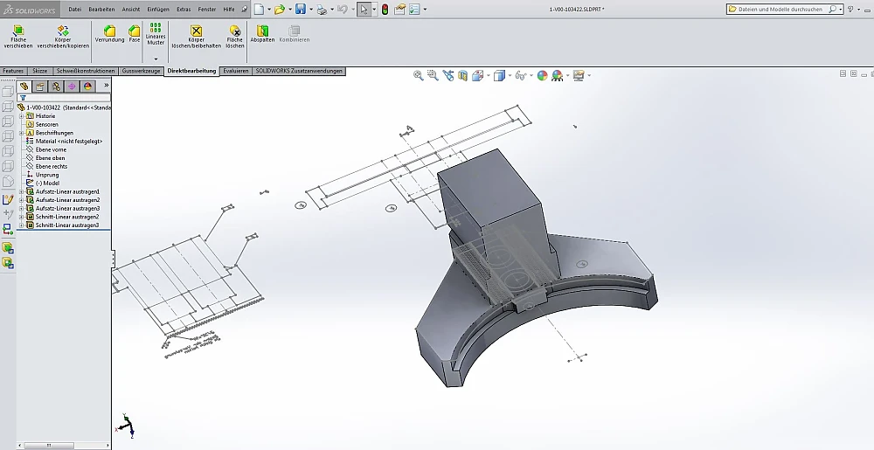The height and width of the screenshot is (450, 874).
Task: Open the PropertyManager panel tab
Action: pyautogui.click(x=39, y=86)
